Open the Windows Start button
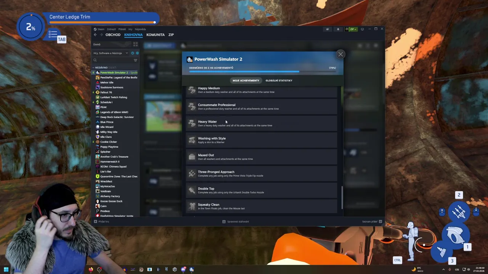The height and width of the screenshot is (274, 488). (x=6, y=269)
